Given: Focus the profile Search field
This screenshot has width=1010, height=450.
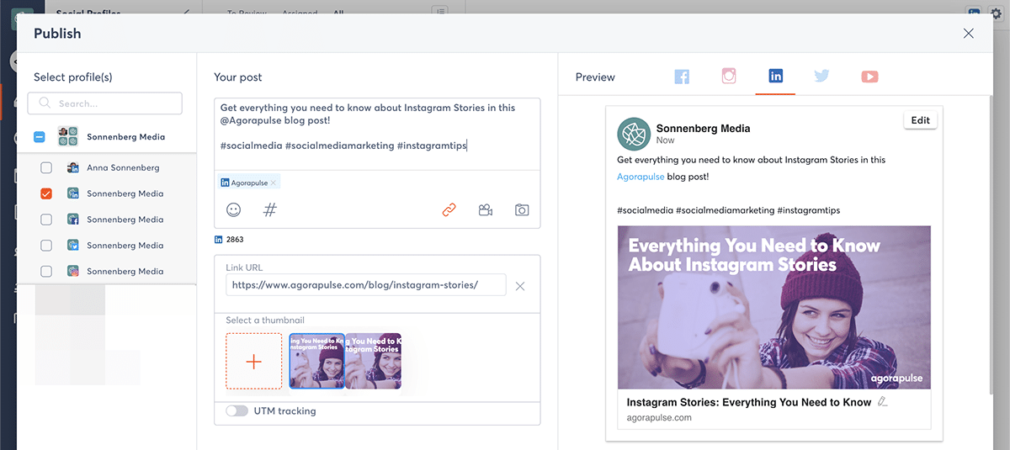Looking at the screenshot, I should point(105,103).
